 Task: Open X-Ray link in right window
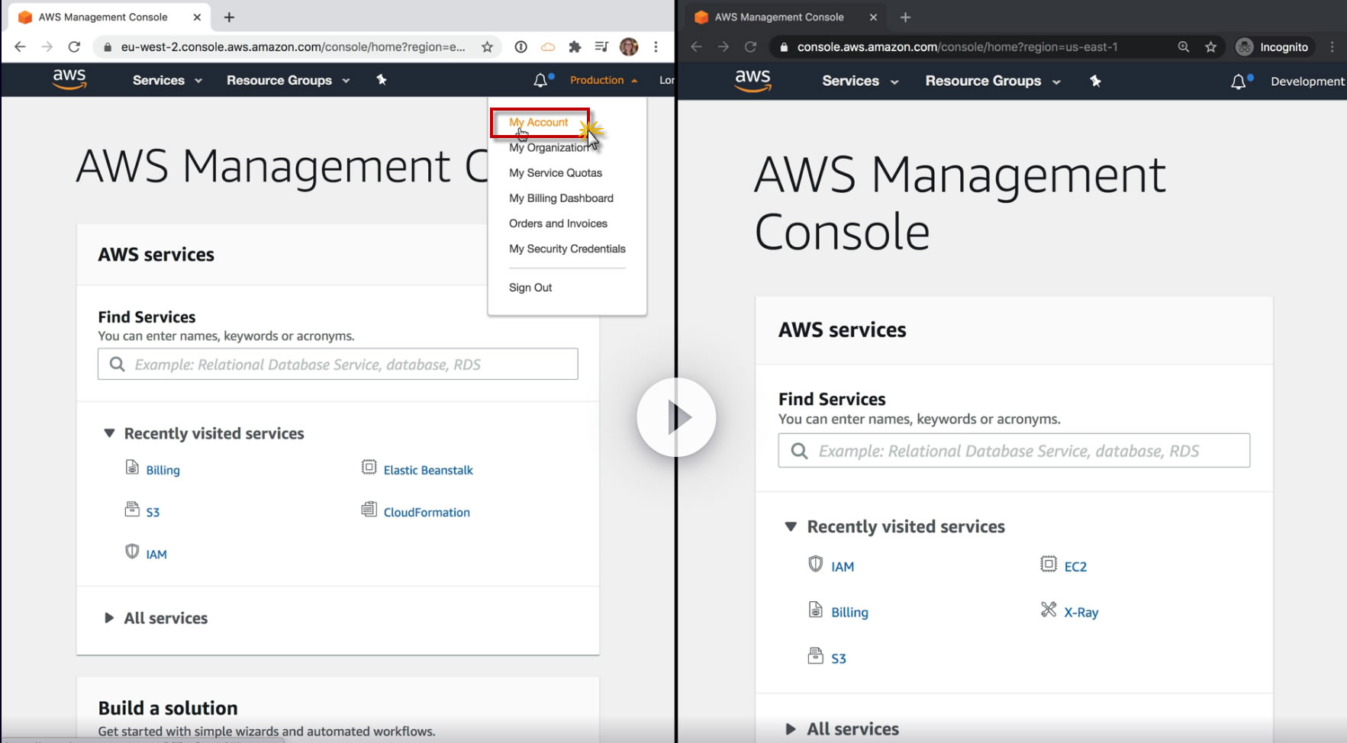1081,612
